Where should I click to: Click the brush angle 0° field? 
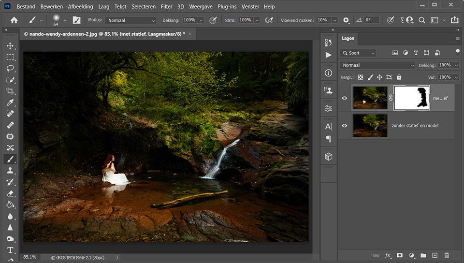click(371, 20)
